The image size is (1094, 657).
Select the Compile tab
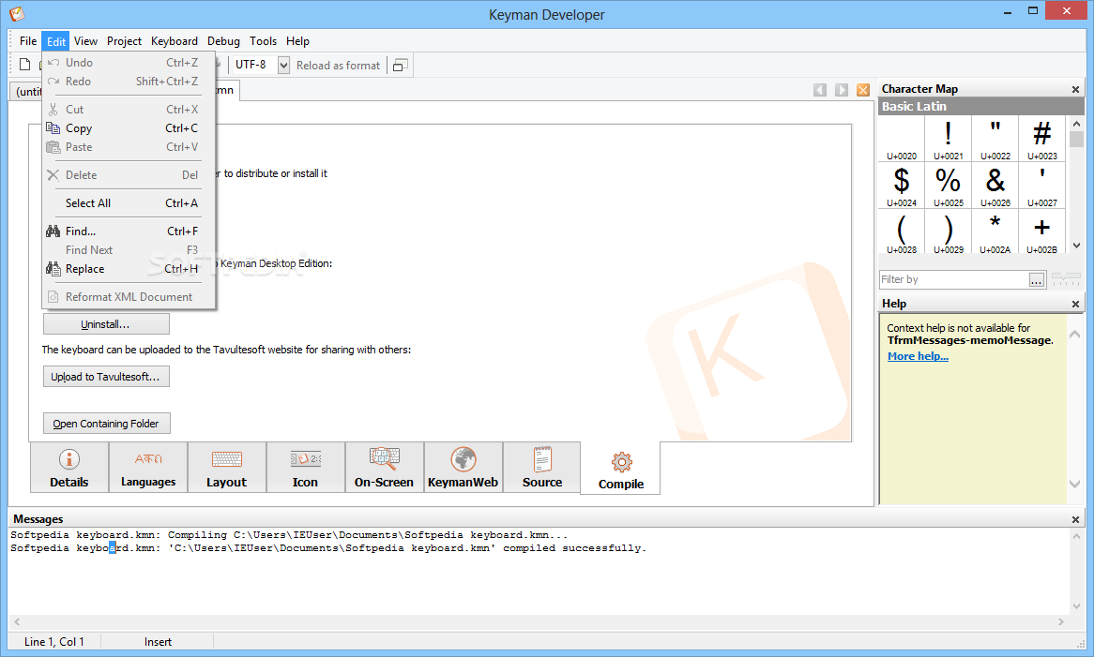coord(621,469)
